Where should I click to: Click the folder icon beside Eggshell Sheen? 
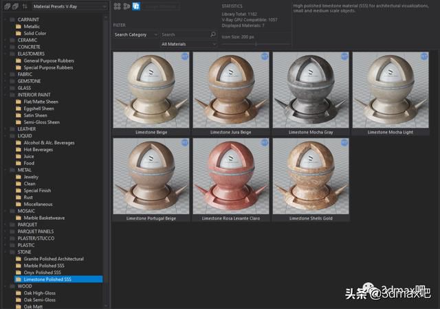pos(19,108)
